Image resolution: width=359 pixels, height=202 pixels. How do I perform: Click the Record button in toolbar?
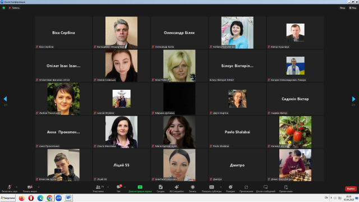click(192, 189)
